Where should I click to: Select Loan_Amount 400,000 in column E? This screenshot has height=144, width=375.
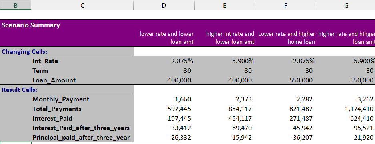point(241,80)
